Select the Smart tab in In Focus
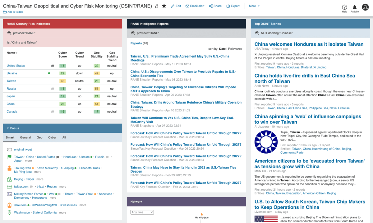373x223 pixels. (10, 137)
